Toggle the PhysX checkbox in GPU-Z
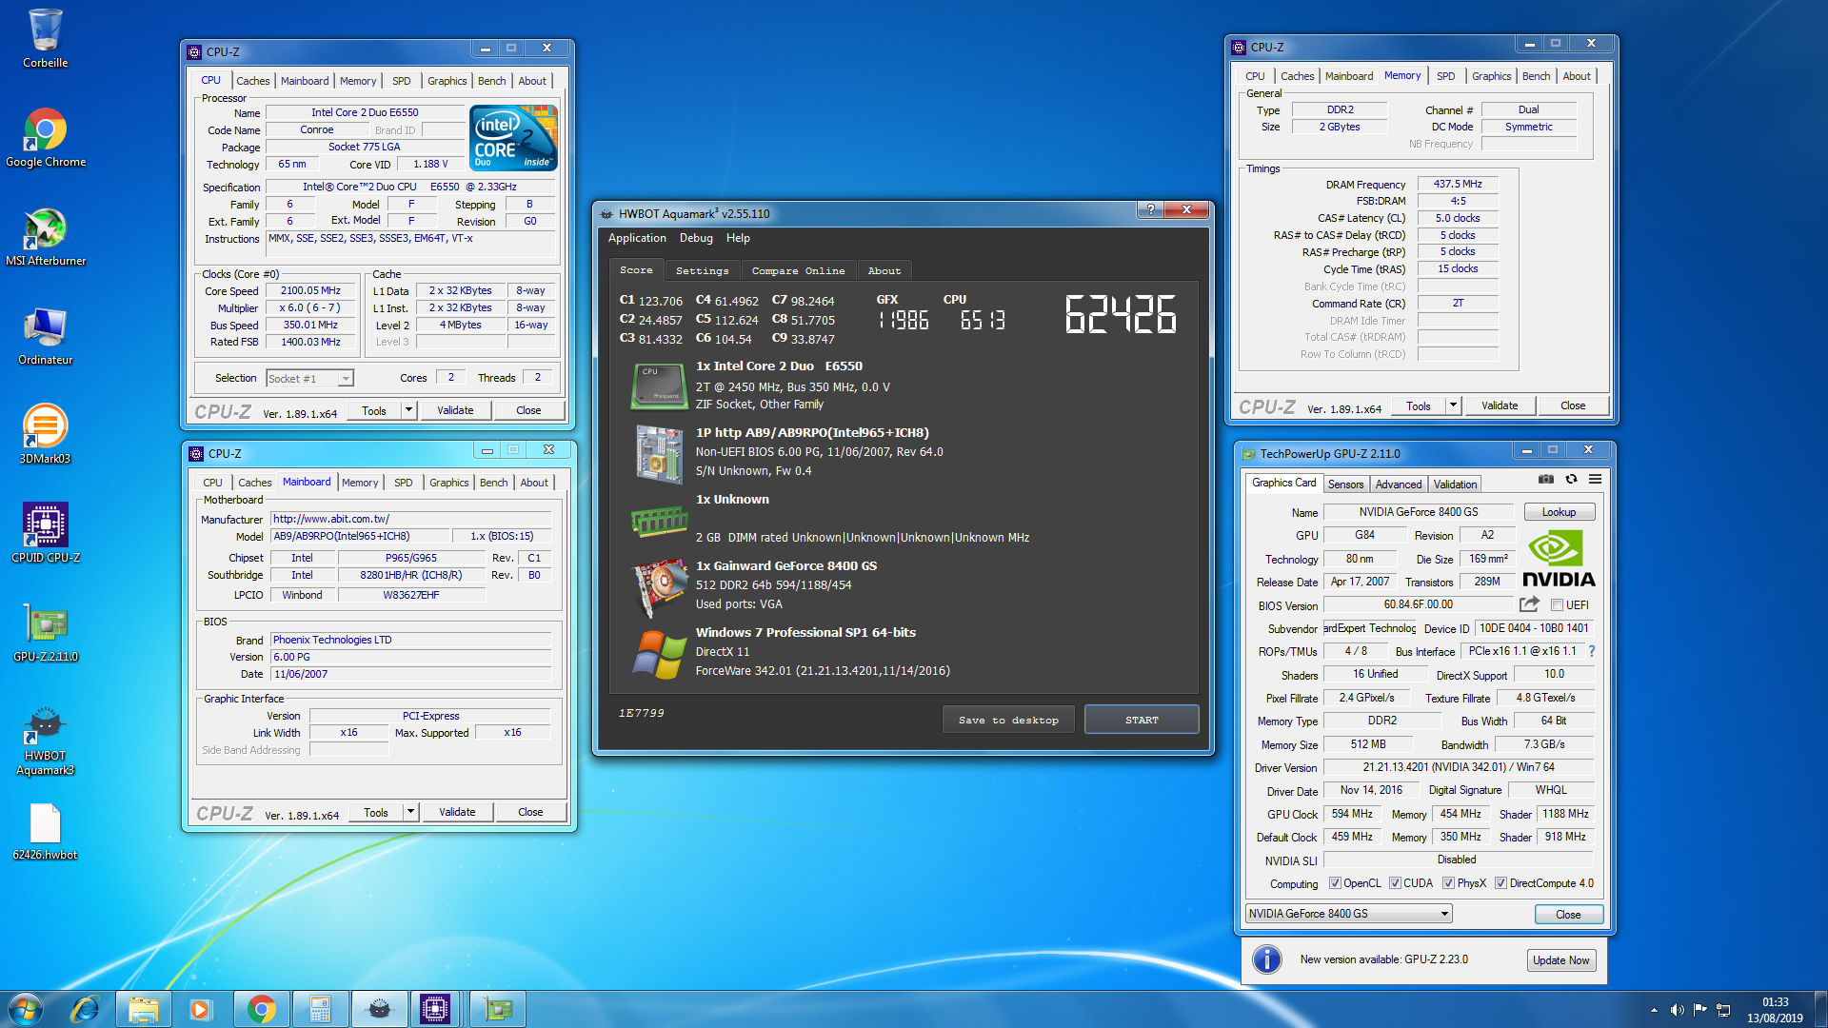Screen dimensions: 1828x1028 tap(1448, 883)
